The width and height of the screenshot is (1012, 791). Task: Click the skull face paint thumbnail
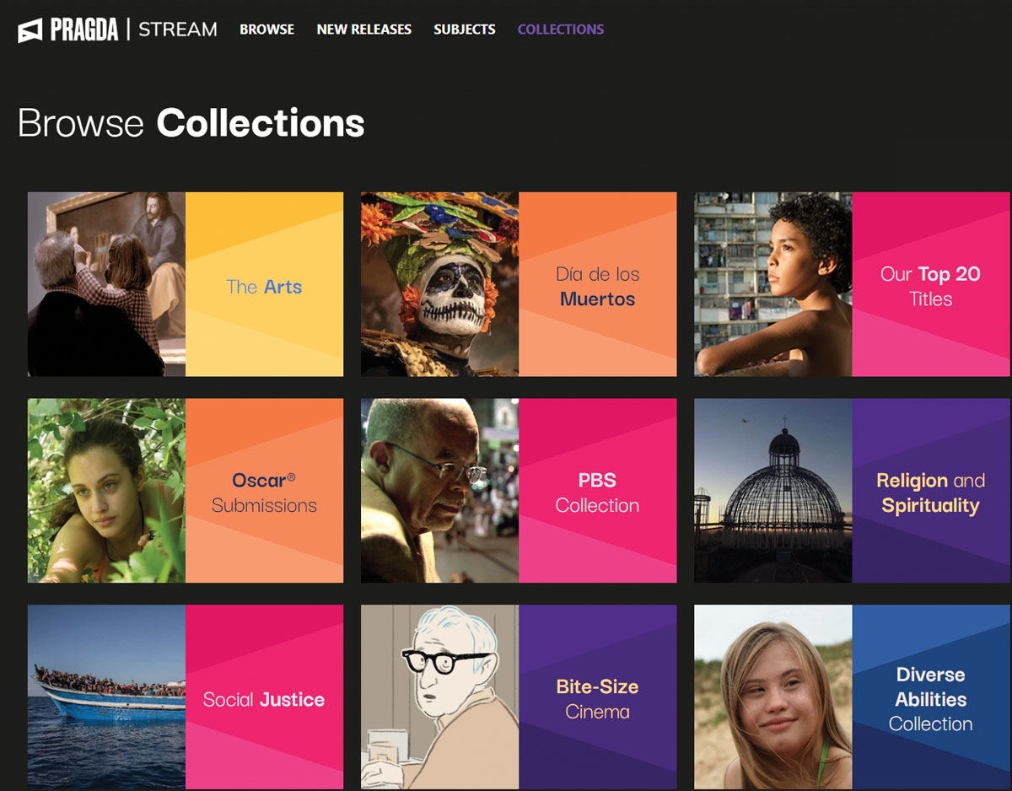click(439, 284)
